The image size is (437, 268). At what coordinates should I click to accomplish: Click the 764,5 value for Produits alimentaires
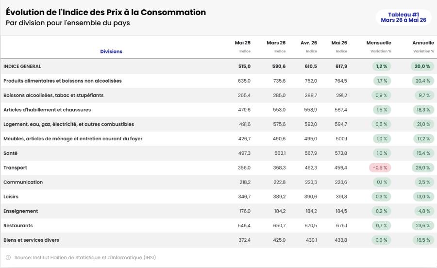click(x=341, y=81)
